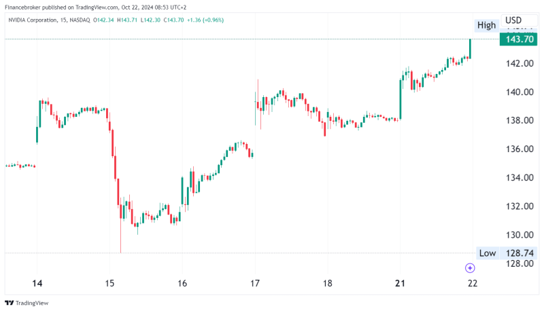Click the 132.00 price axis label

coord(519,206)
